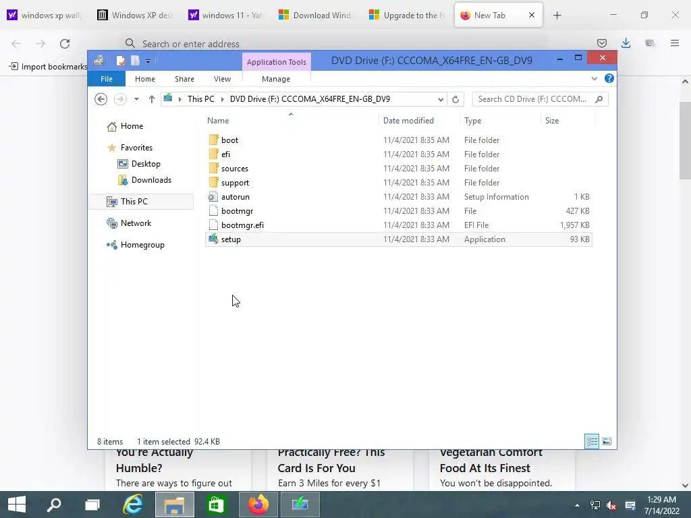Open taskbar Search magnifier

coord(54,505)
